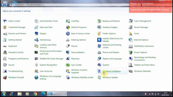The height and width of the screenshot is (97, 173).
Task: Open Personalization settings link
Action: [x=78, y=52]
